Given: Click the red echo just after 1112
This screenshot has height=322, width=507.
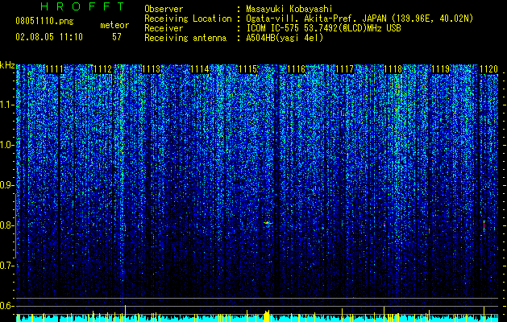Looking at the screenshot, I should 125,228.
